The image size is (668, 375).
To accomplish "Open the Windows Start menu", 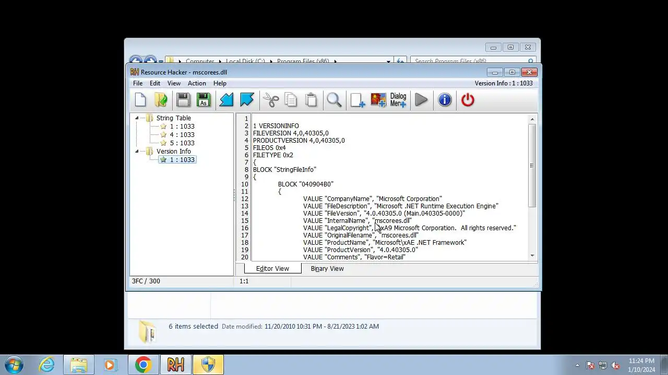I will click(x=14, y=365).
